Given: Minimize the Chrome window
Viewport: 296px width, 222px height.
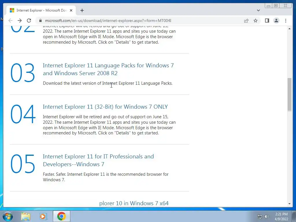Looking at the screenshot, I should [x=269, y=6].
